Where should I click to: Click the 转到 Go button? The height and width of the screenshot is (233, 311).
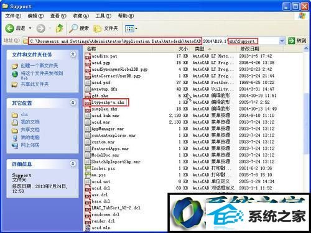pyautogui.click(x=297, y=40)
